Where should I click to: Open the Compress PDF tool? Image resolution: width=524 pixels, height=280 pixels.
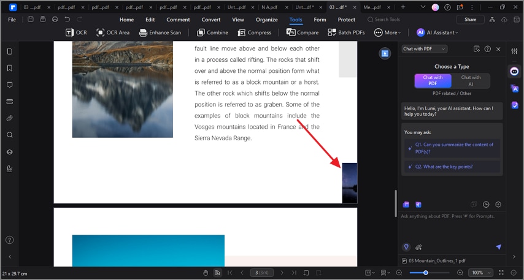[x=254, y=32]
